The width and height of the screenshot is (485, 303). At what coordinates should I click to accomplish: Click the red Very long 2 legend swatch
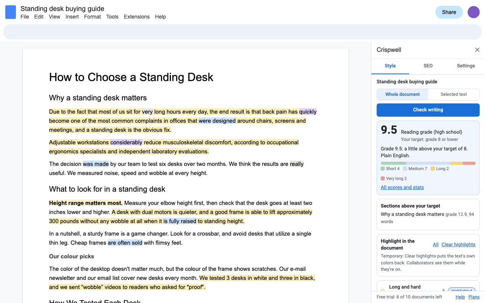[x=383, y=178]
